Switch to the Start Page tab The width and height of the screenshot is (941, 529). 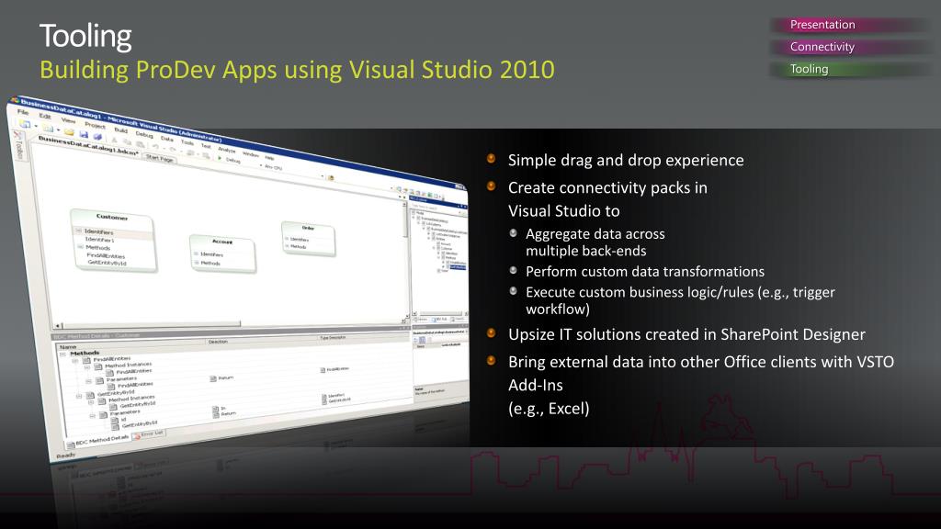tap(160, 158)
